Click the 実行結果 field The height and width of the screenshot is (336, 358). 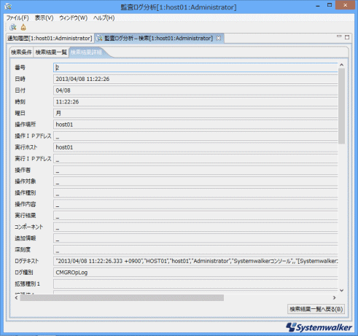(195, 216)
